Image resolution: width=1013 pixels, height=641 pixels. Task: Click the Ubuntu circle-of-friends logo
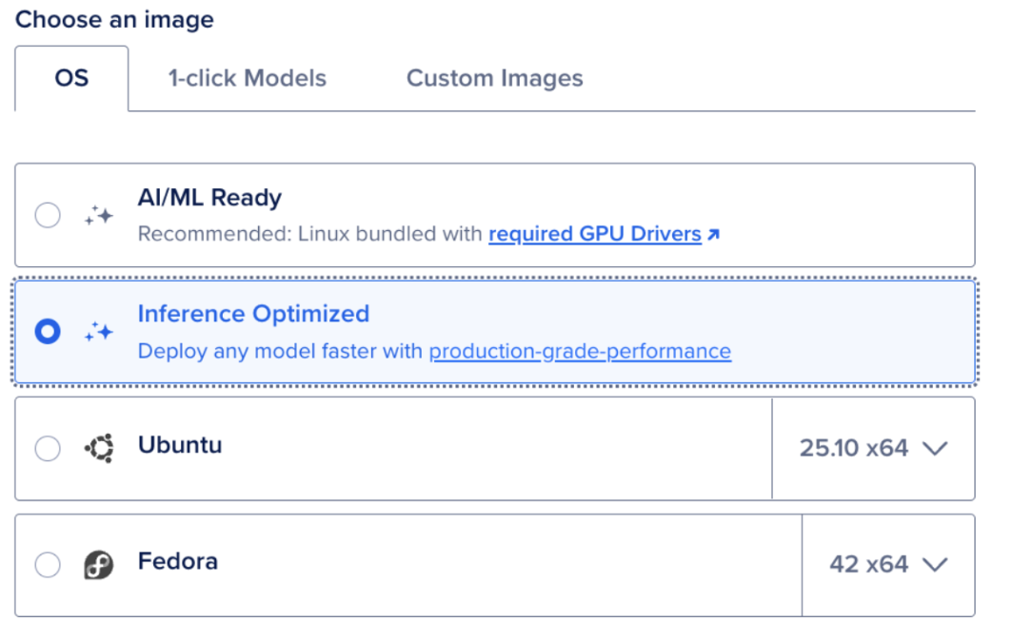(x=102, y=447)
